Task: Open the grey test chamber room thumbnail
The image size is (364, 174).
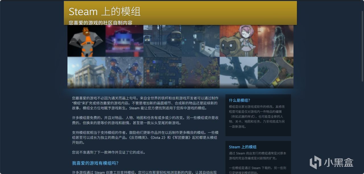Action: [x=200, y=41]
